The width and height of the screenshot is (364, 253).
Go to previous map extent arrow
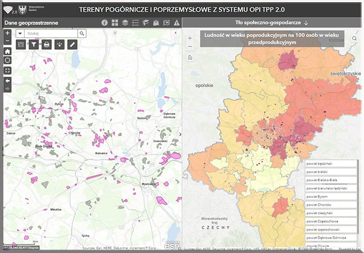tap(7, 80)
